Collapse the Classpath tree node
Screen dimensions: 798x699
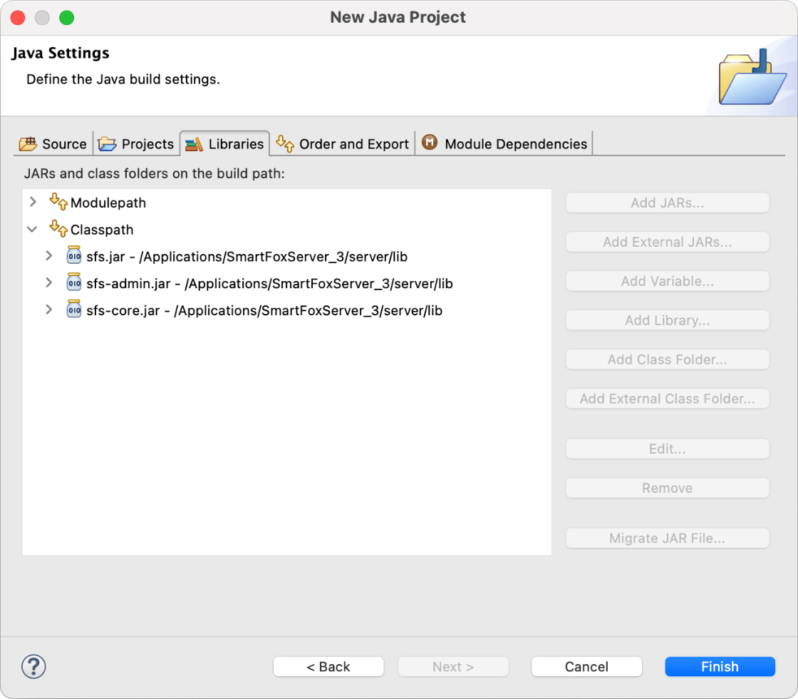[33, 230]
